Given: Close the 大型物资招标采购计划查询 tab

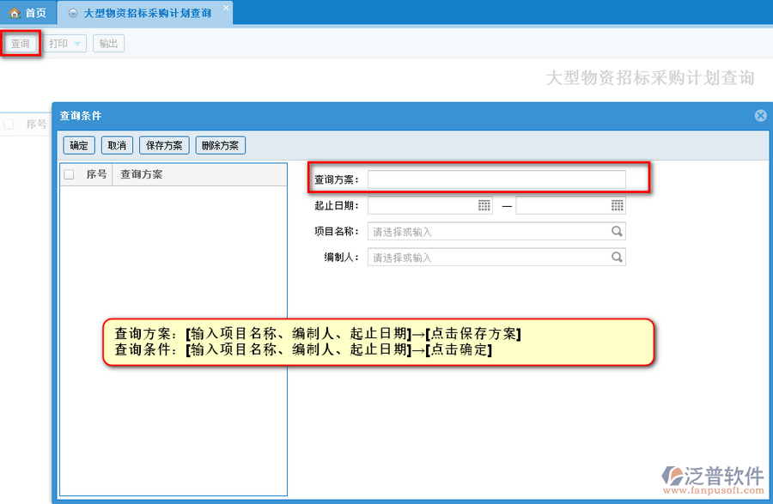Looking at the screenshot, I should 226,9.
